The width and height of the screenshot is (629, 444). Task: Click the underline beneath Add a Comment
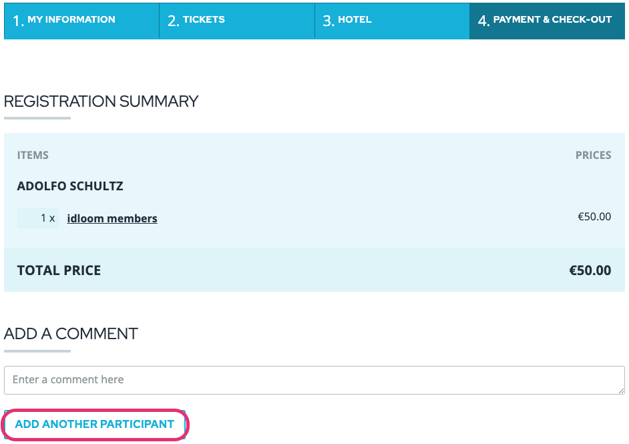tap(37, 351)
